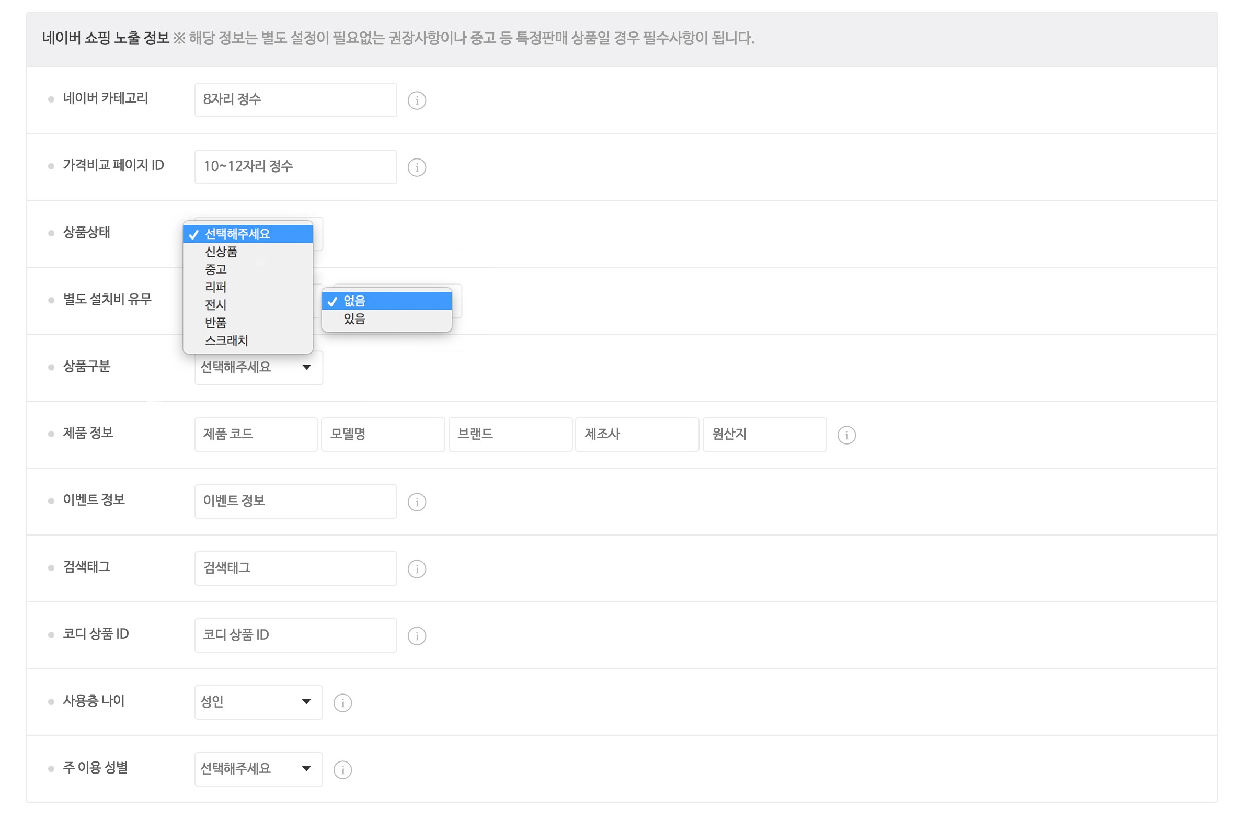Click info icon next to 이벤트 정보 field

[417, 502]
